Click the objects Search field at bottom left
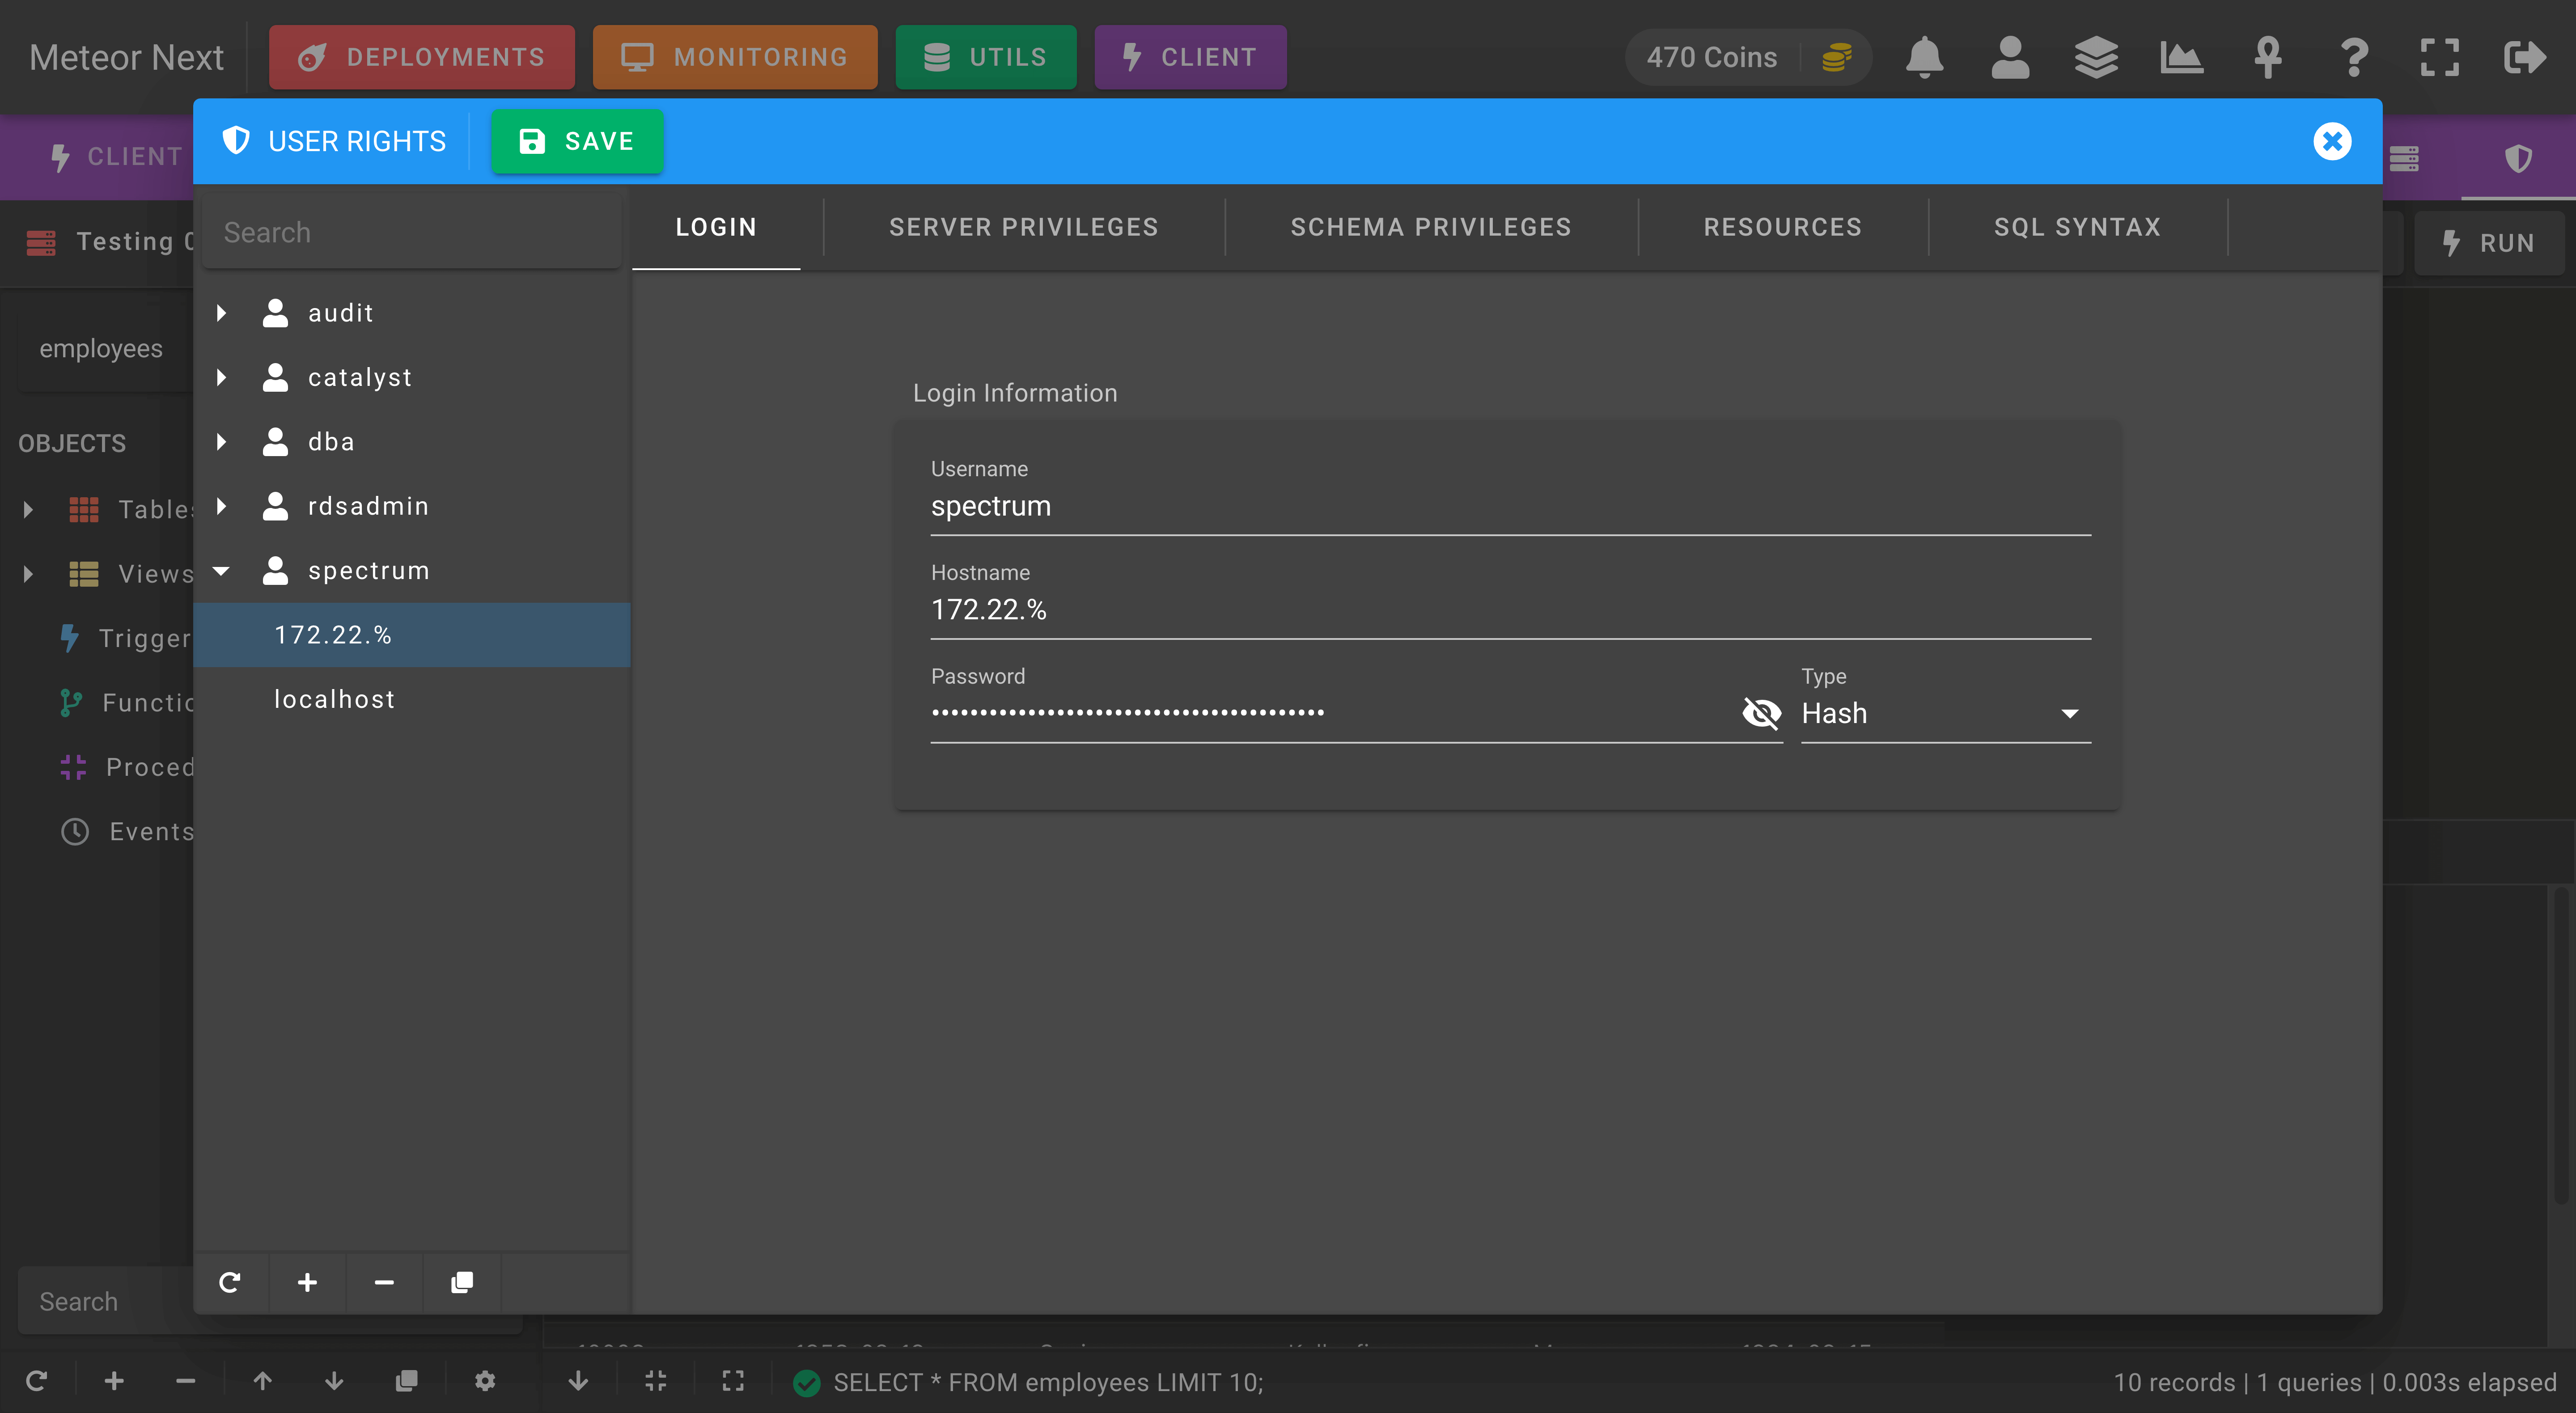This screenshot has height=1413, width=2576. click(x=105, y=1301)
